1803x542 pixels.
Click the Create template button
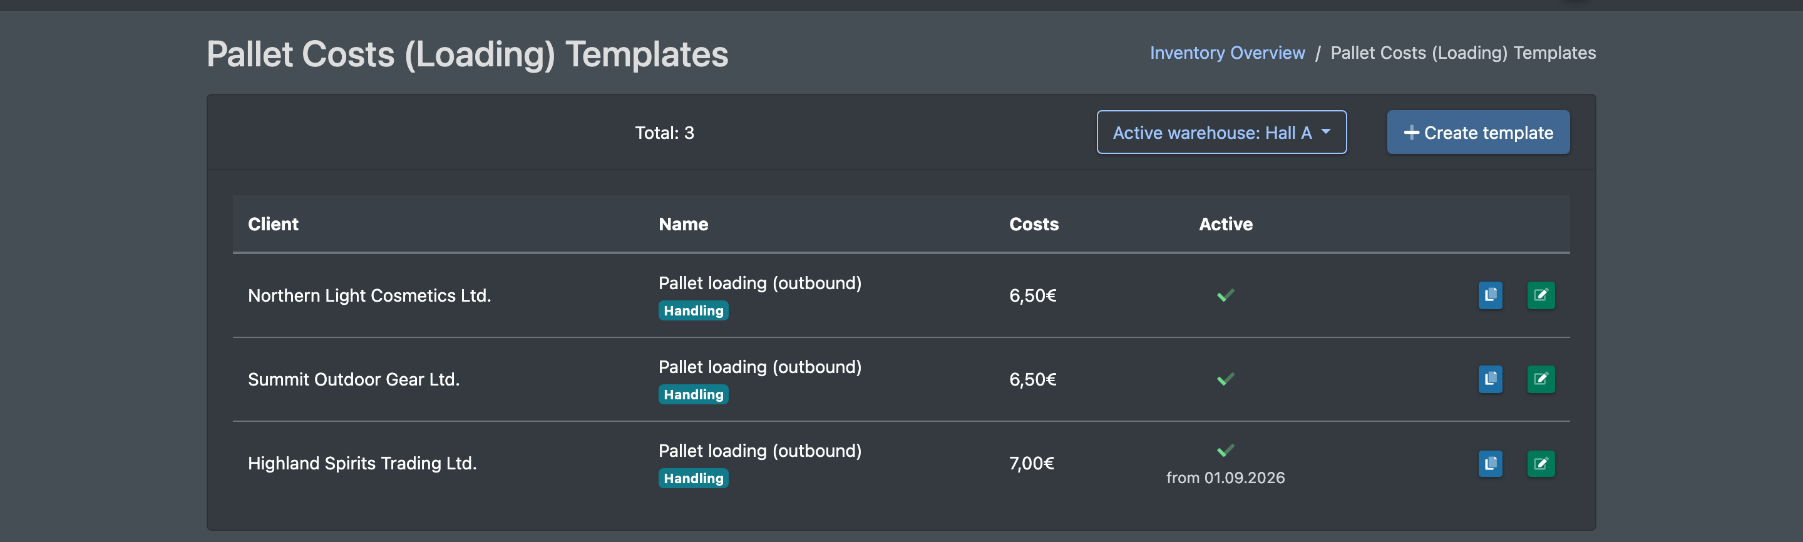(1478, 132)
